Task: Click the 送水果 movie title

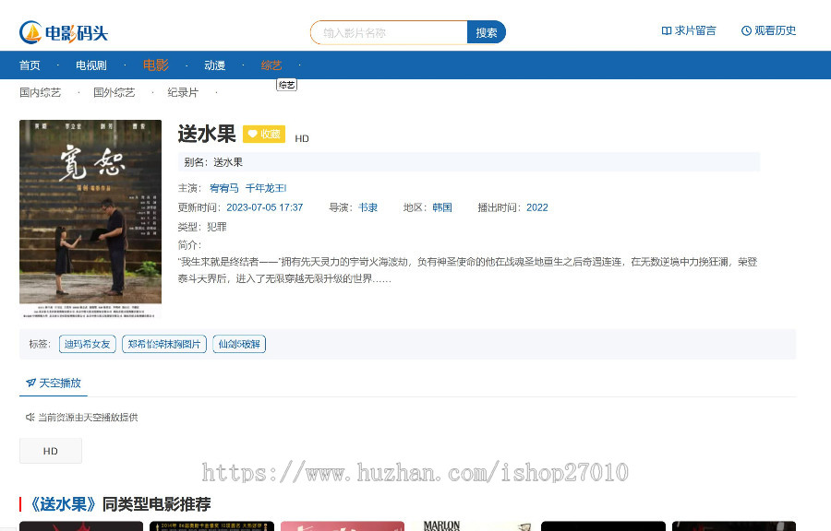Action: pyautogui.click(x=207, y=134)
